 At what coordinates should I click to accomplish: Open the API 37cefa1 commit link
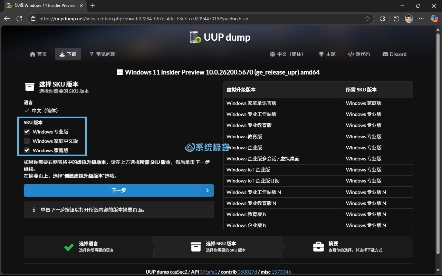click(209, 272)
